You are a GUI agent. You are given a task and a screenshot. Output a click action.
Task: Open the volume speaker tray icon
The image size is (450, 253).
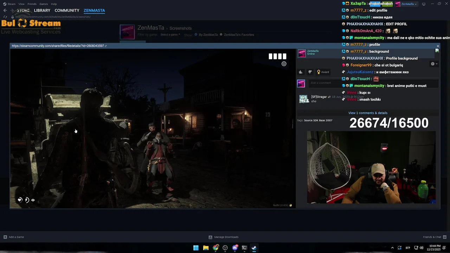tap(421, 248)
